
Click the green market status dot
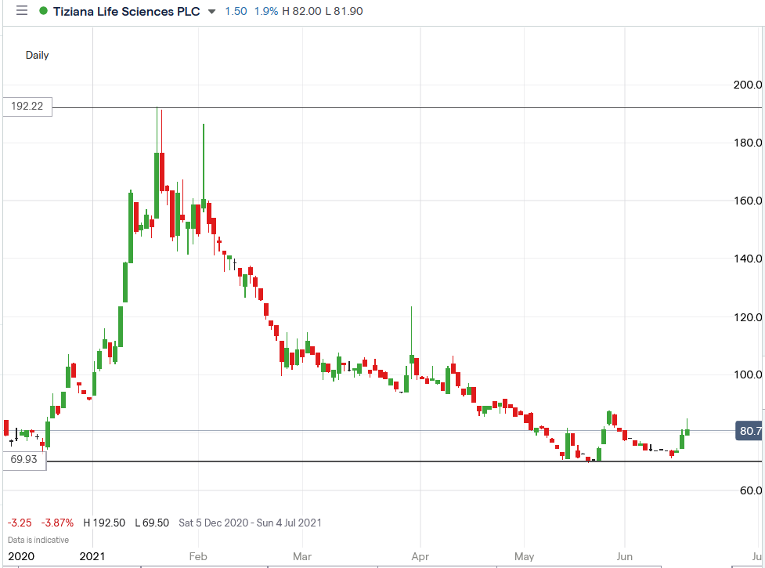pos(43,12)
